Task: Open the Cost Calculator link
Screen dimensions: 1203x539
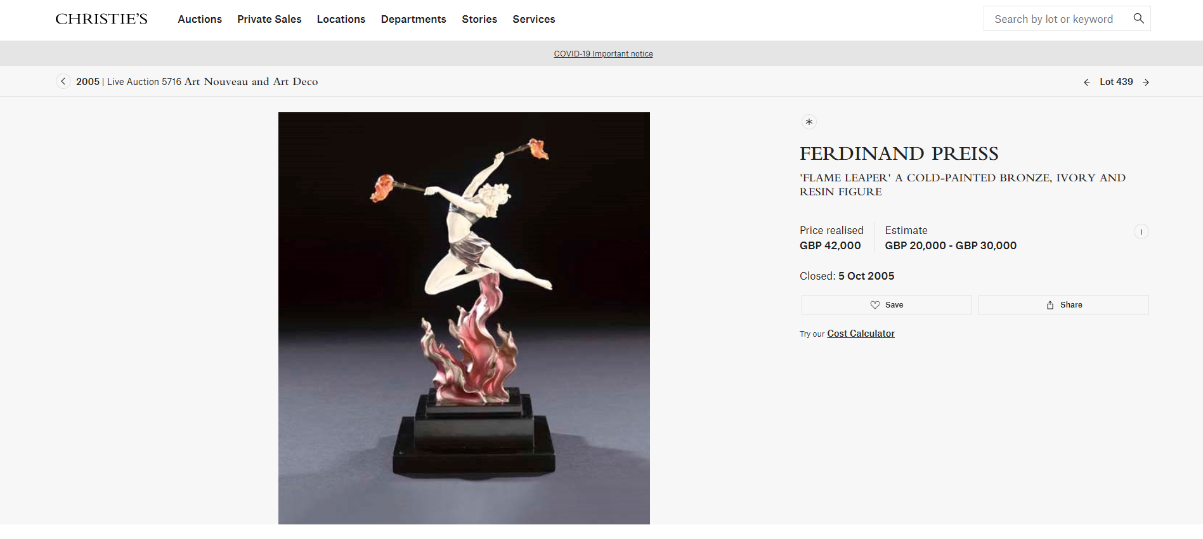Action: 861,334
